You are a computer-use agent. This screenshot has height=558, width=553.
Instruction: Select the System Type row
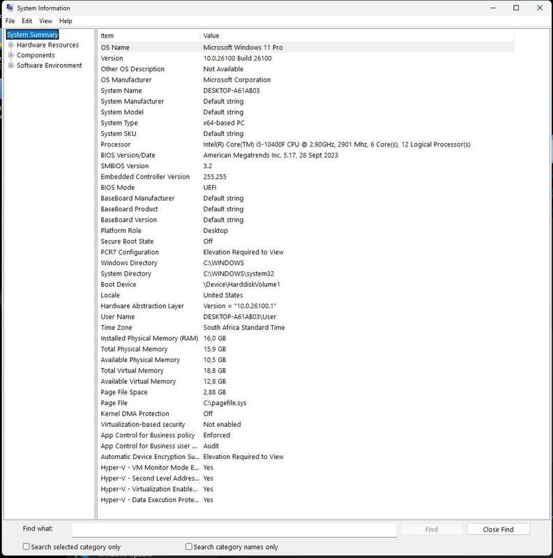pyautogui.click(x=306, y=123)
